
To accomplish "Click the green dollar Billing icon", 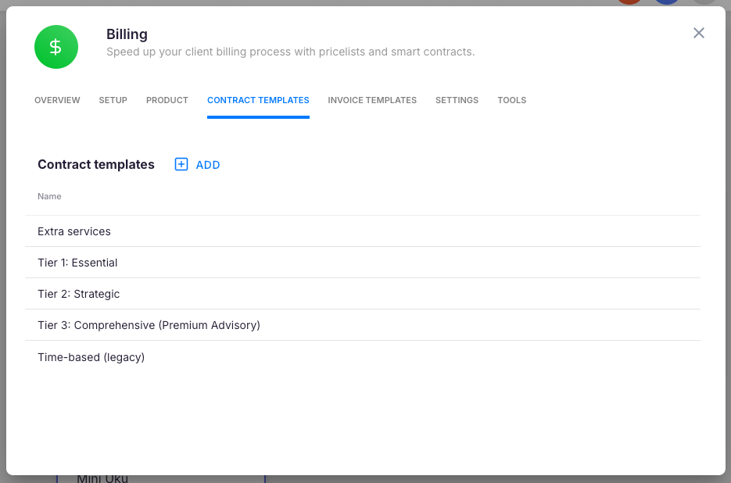I will coord(56,47).
